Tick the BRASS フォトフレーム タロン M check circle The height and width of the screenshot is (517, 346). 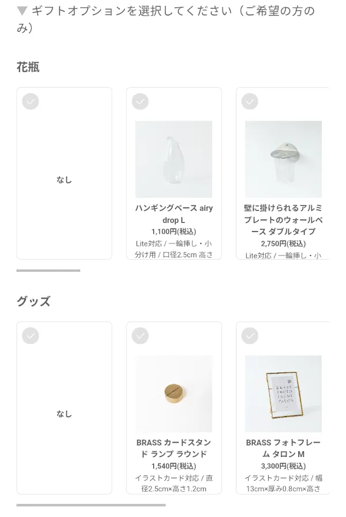250,336
